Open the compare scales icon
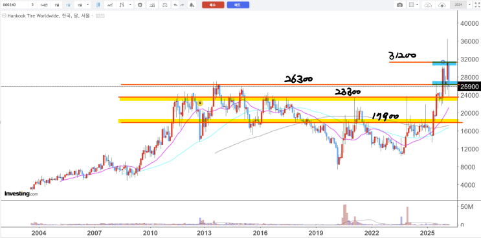This screenshot has height=238, width=481. [165, 5]
